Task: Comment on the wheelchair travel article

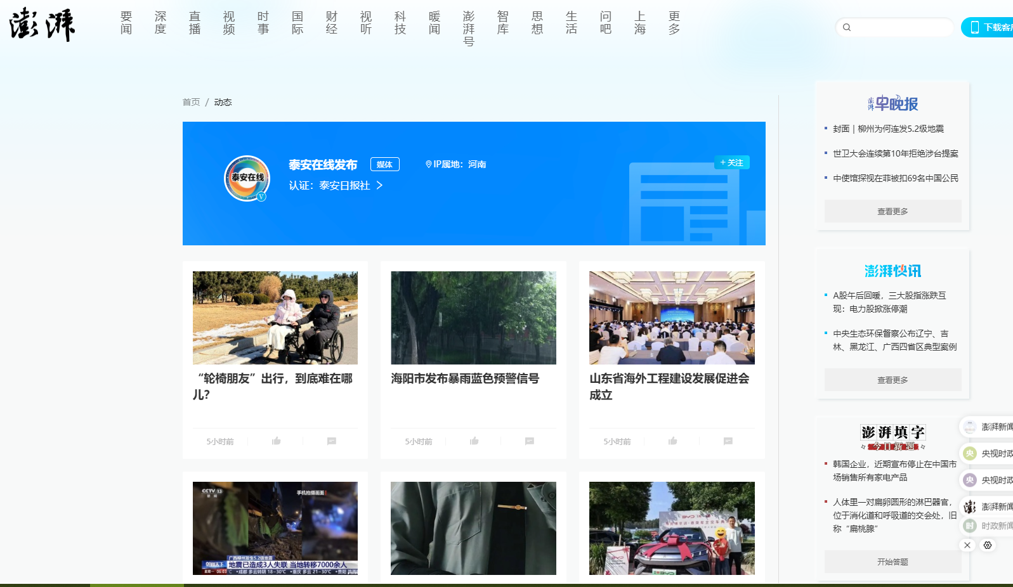Action: point(331,441)
